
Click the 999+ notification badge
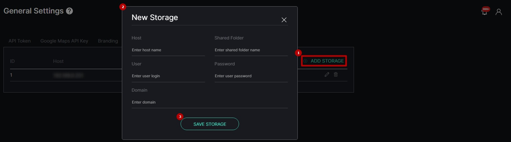(486, 9)
